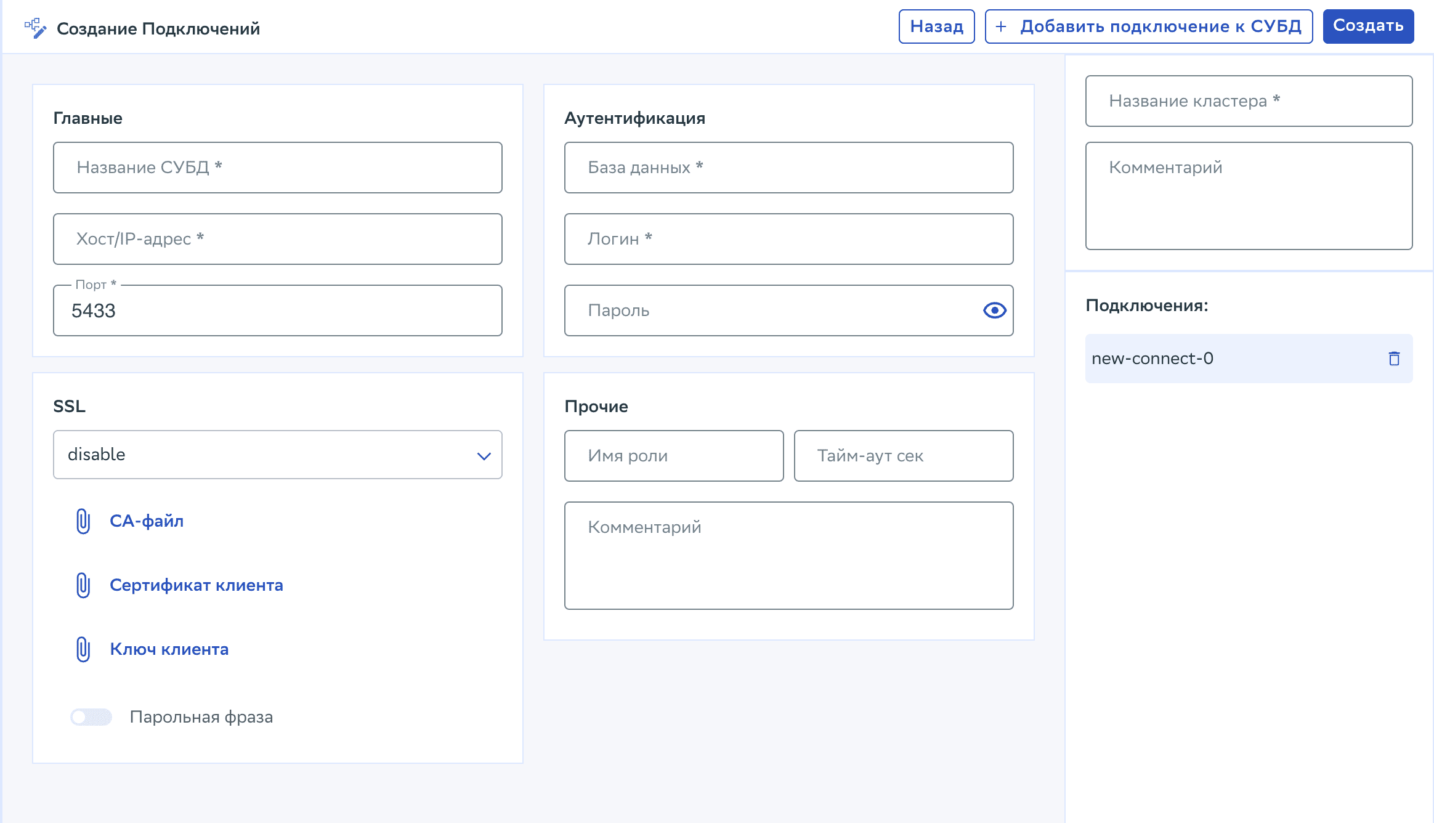This screenshot has height=823, width=1434.
Task: Click the paperclip icon next to CA-файл
Action: tap(82, 521)
